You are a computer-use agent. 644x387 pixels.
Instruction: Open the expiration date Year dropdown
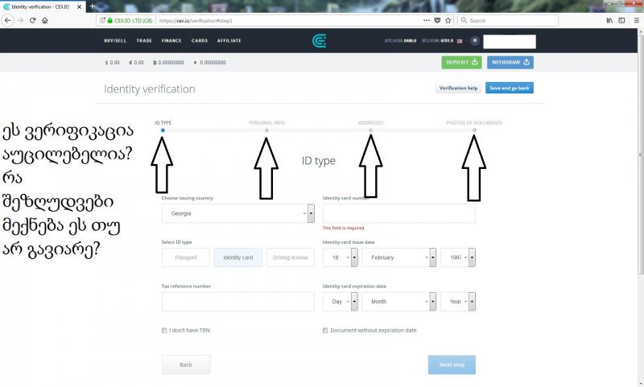[471, 302]
